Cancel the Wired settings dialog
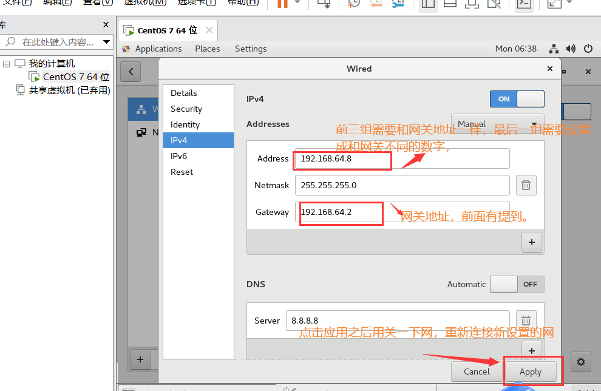601x391 pixels. 477,372
